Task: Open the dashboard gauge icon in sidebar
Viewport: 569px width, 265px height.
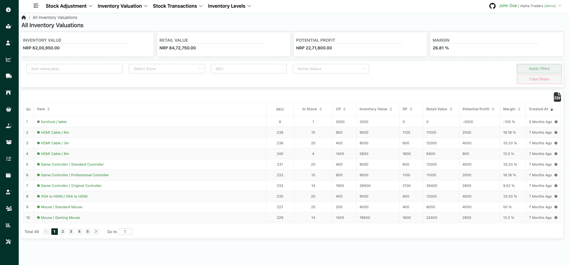Action: (x=9, y=10)
